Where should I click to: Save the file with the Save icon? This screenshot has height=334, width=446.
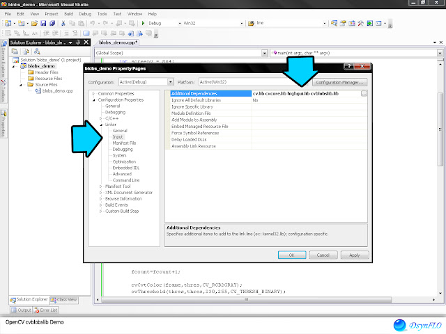[43, 23]
